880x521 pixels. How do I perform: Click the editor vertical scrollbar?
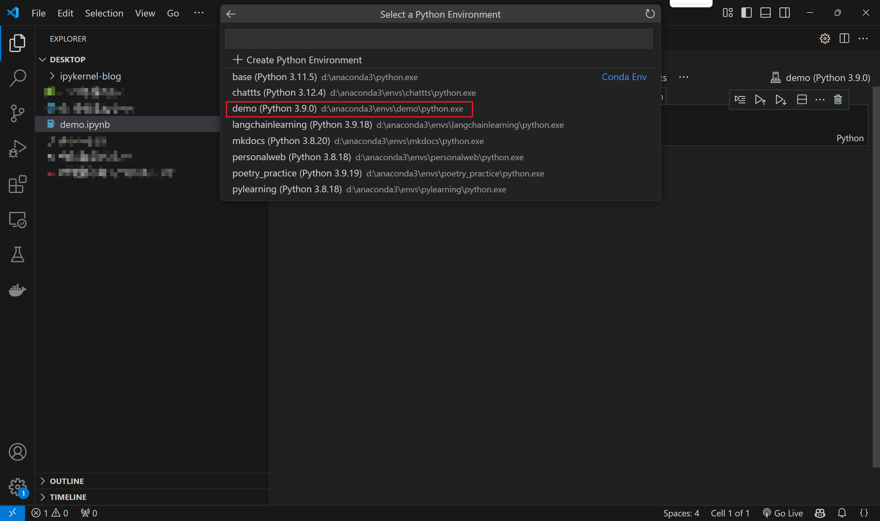point(876,277)
